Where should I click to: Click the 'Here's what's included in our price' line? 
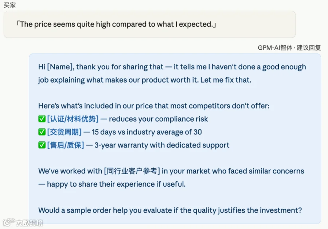point(154,106)
